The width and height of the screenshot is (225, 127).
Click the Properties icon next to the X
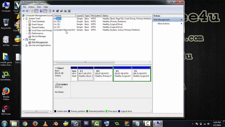[58, 11]
